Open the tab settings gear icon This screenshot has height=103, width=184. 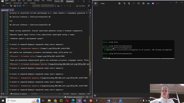pyautogui.click(x=91, y=10)
